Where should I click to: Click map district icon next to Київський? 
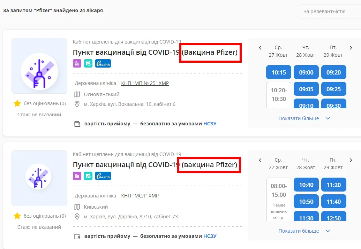click(x=77, y=207)
